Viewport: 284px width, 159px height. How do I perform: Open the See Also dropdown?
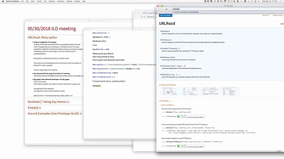point(266,15)
